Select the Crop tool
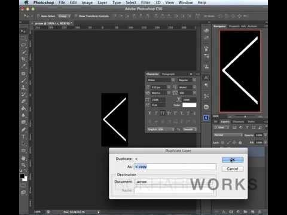This screenshot has width=287, height=215. [x=23, y=59]
